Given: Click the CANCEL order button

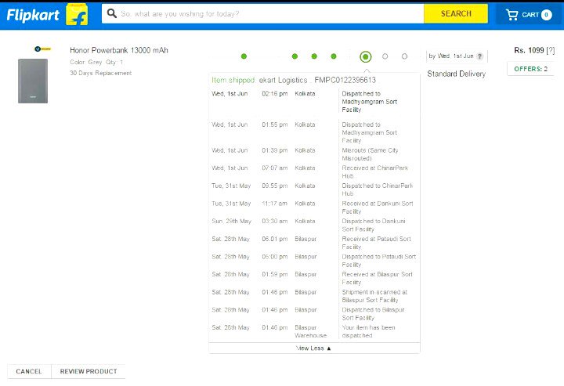Looking at the screenshot, I should (29, 371).
